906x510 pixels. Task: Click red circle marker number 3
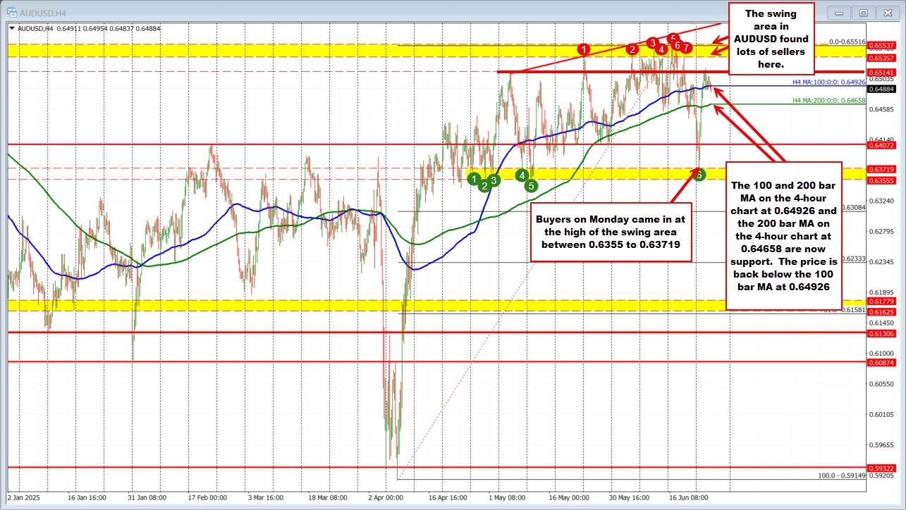(x=653, y=42)
